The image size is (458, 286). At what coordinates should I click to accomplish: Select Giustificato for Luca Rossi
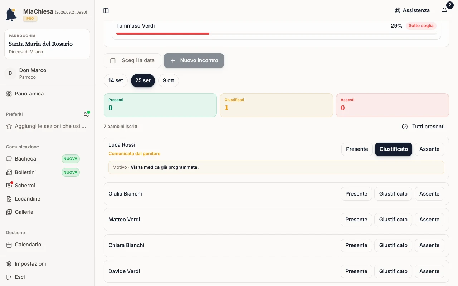(394, 149)
